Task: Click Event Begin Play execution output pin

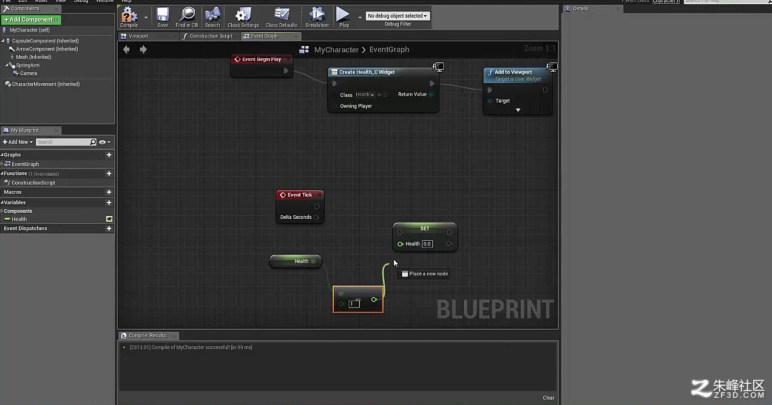Action: point(286,71)
